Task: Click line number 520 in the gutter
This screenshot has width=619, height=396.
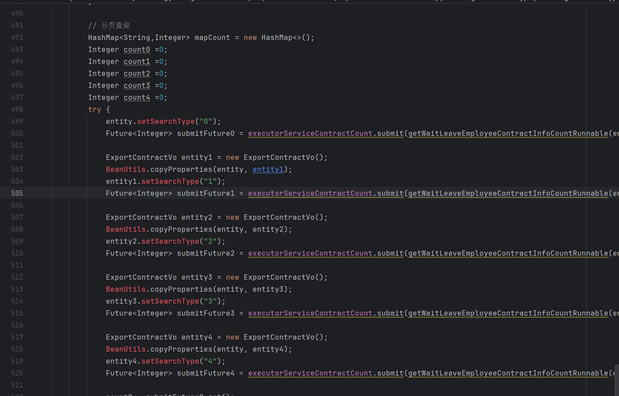Action: pyautogui.click(x=17, y=373)
